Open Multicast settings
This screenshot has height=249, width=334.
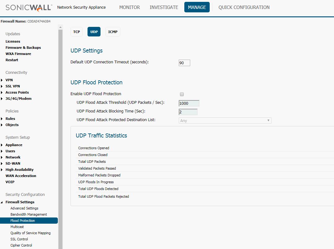point(17,227)
